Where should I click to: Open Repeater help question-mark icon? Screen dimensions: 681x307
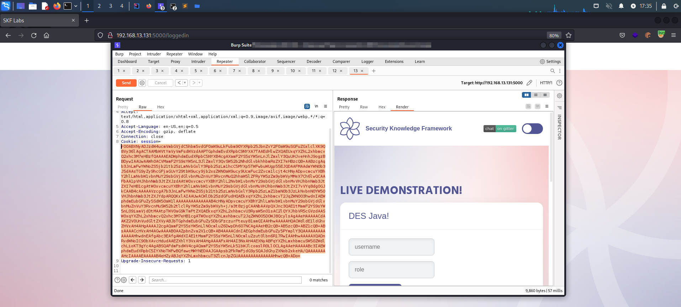tap(559, 83)
